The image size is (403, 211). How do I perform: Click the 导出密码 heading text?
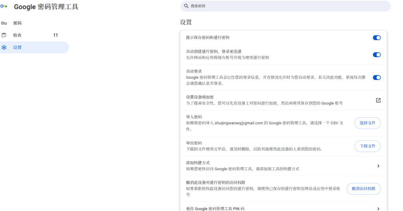coord(194,143)
